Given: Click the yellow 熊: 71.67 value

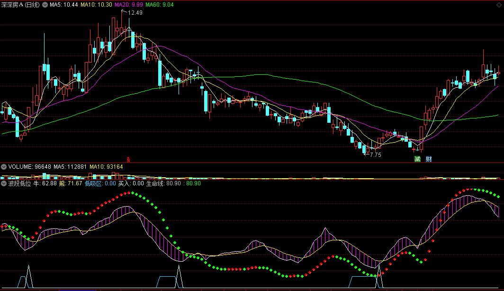Looking at the screenshot, I should [71, 183].
